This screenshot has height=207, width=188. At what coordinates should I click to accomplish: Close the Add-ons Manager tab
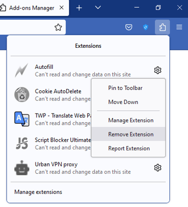62,8
